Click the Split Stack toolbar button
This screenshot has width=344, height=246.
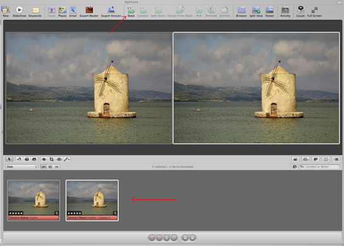(x=158, y=11)
